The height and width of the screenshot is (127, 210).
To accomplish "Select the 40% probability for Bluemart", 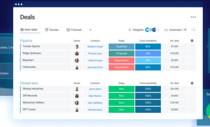I will click(148, 60).
